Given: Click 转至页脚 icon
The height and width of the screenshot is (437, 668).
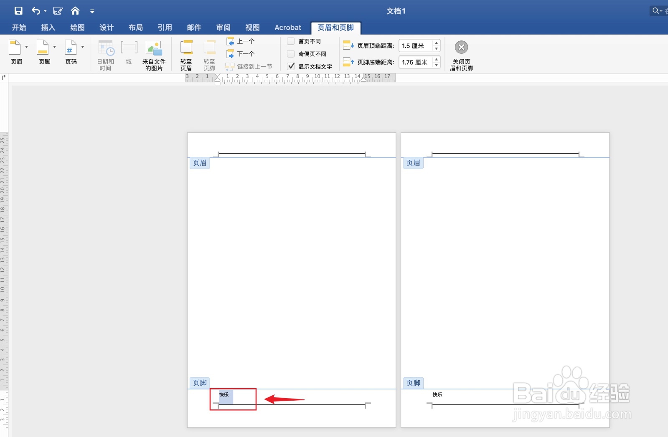Looking at the screenshot, I should [x=209, y=48].
